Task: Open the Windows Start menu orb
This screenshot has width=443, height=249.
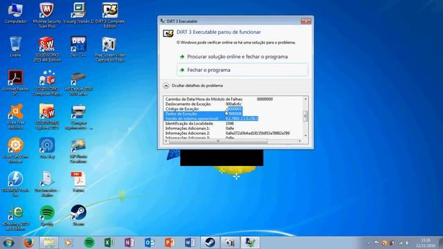Action: pyautogui.click(x=8, y=243)
